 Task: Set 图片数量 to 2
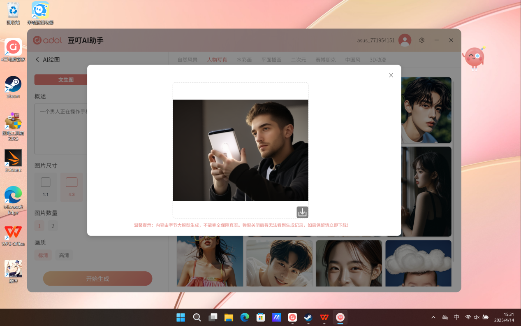53,226
